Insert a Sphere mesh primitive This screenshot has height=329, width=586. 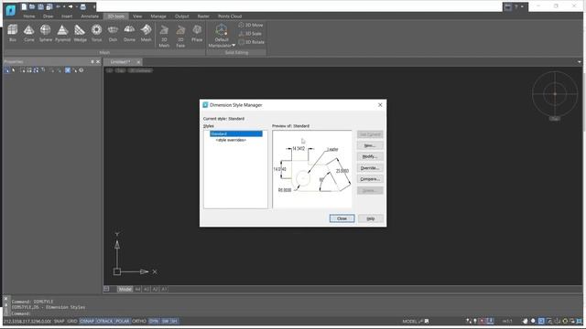(x=46, y=33)
